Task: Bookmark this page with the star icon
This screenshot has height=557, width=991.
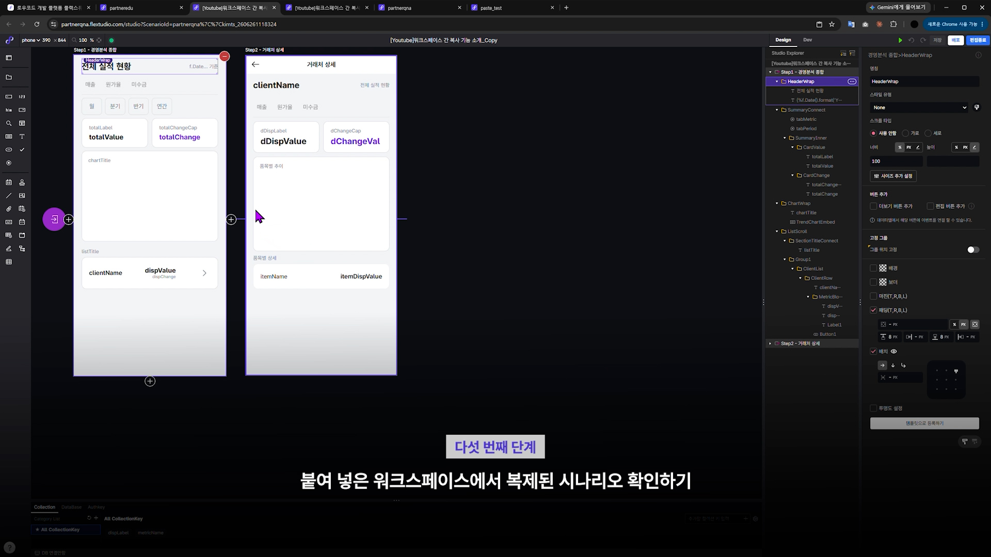Action: tap(832, 24)
